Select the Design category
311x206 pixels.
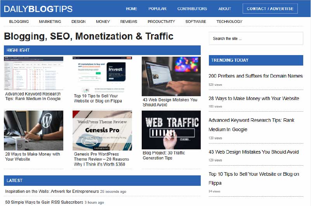click(78, 21)
